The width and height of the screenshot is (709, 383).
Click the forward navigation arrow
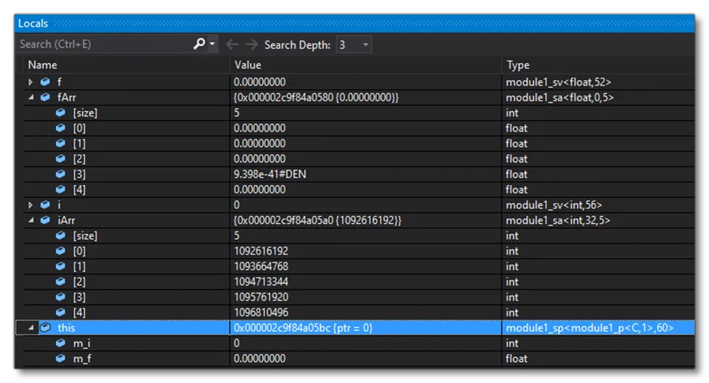pos(251,45)
